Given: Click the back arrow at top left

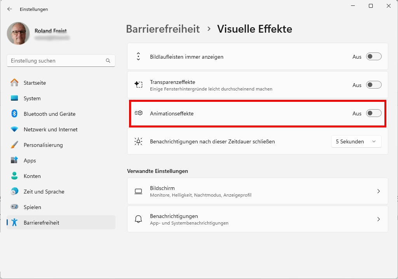Looking at the screenshot, I should pos(9,9).
